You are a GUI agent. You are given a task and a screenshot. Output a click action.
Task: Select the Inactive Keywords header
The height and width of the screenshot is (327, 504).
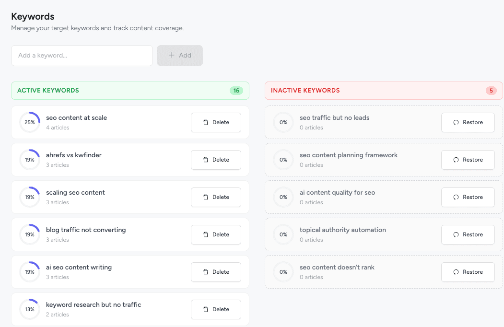[x=305, y=91]
